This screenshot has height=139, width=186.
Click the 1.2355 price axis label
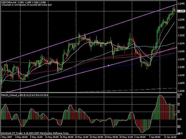[181, 28]
